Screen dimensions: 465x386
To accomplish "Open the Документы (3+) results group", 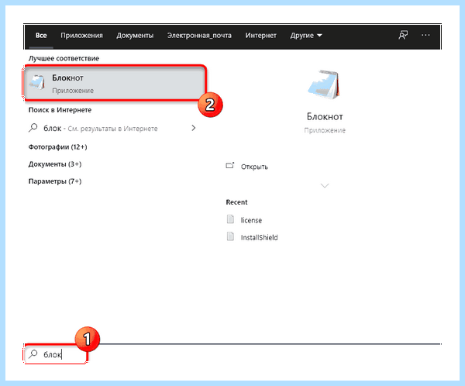I will tap(55, 164).
